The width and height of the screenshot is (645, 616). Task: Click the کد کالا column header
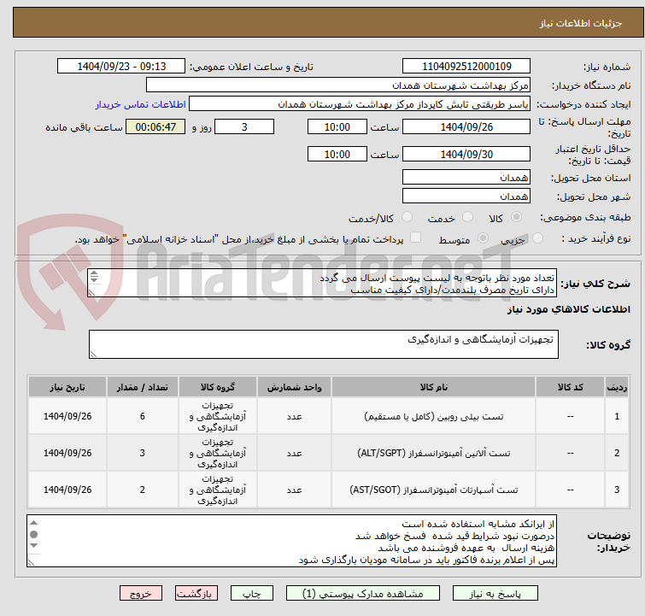coord(570,387)
